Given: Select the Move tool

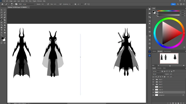Looking at the screenshot, I should pyautogui.click(x=2, y=10).
